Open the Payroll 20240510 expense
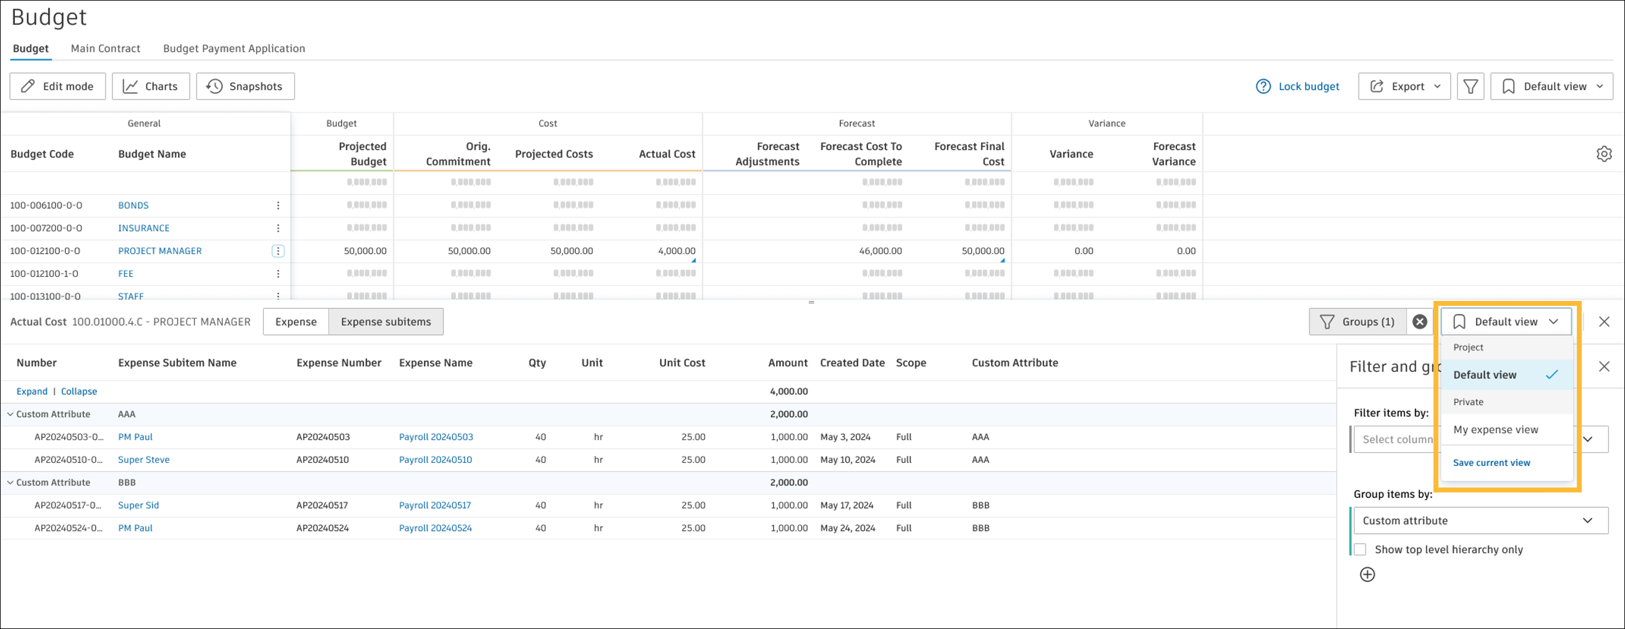The height and width of the screenshot is (629, 1625). click(x=435, y=460)
